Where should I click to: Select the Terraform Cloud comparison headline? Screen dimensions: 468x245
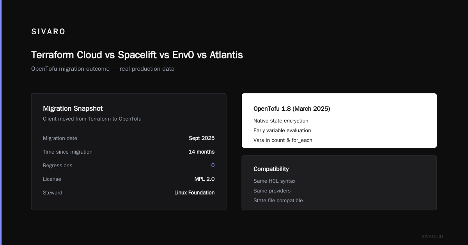(x=137, y=55)
